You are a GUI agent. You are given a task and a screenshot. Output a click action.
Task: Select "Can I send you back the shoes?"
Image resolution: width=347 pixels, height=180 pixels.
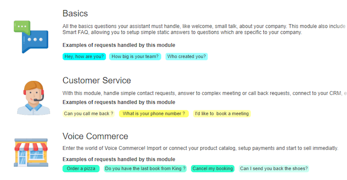point(274,168)
